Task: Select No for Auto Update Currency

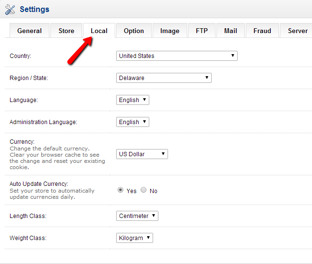Action: 144,190
